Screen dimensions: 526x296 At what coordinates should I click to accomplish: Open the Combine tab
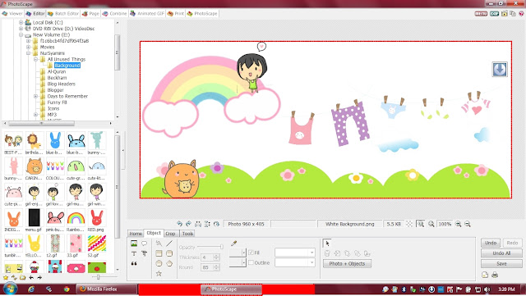point(114,14)
